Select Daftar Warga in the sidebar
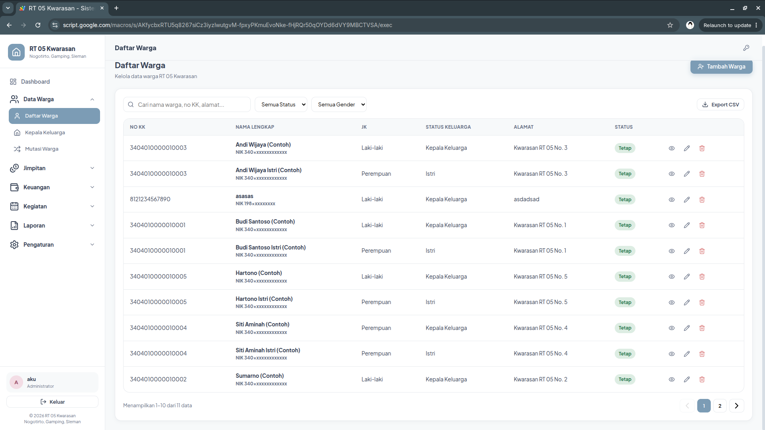765x430 pixels. 54,116
